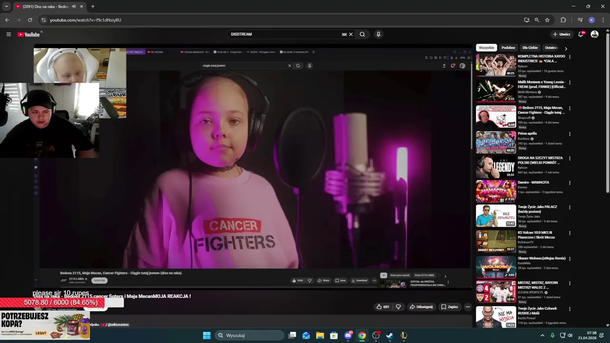Open Microsoft Store from taskbar
The image size is (610, 343).
[334, 335]
